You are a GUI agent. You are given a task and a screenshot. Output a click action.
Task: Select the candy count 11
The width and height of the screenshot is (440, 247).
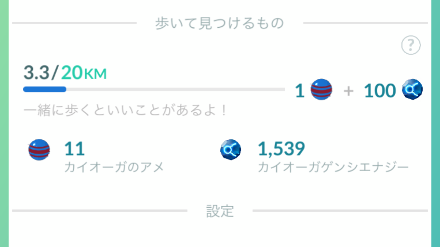coord(74,148)
